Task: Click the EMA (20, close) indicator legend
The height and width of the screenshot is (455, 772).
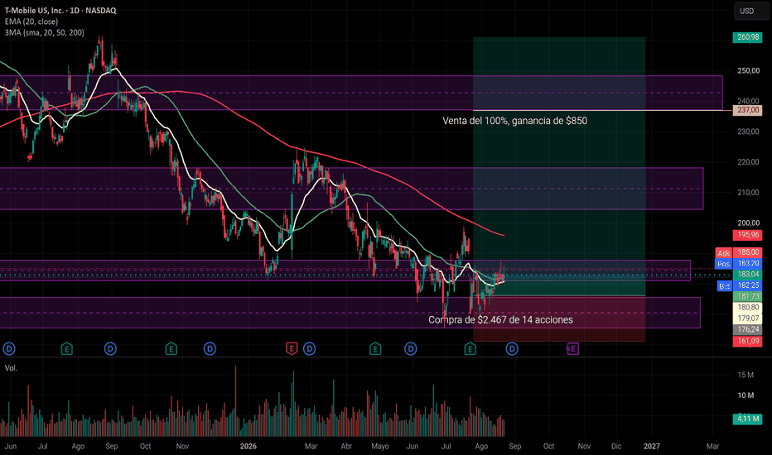Action: [x=31, y=22]
